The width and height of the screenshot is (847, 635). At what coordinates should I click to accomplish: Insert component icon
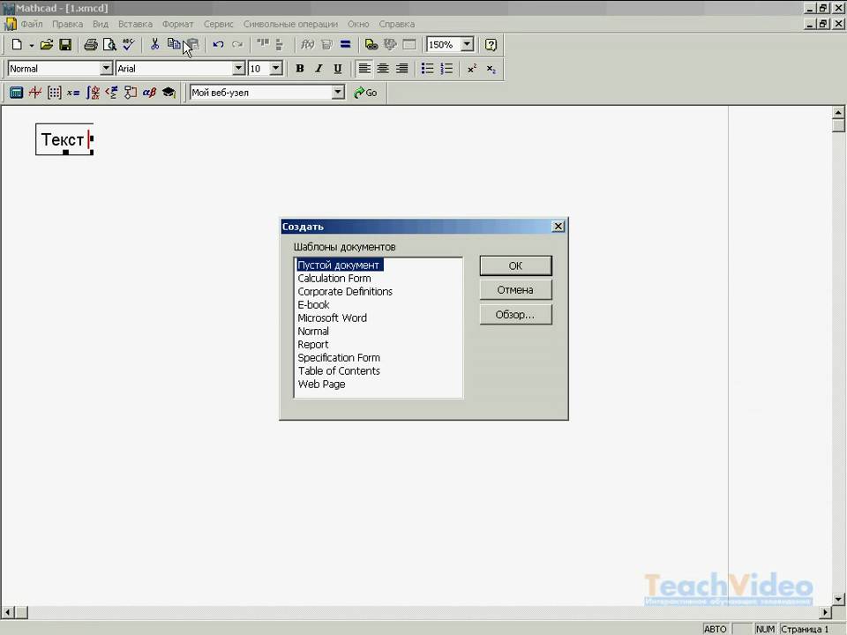coord(390,45)
